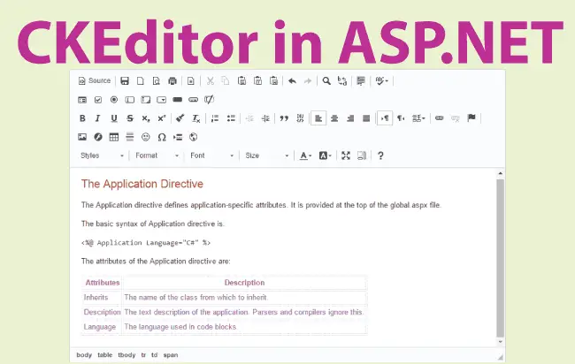Insert an Image icon
This screenshot has width=575, height=364.
82,137
